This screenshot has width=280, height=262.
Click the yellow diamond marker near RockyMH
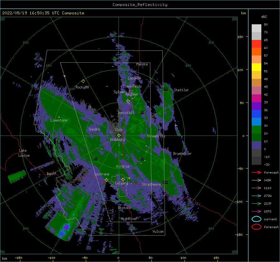coord(83,81)
